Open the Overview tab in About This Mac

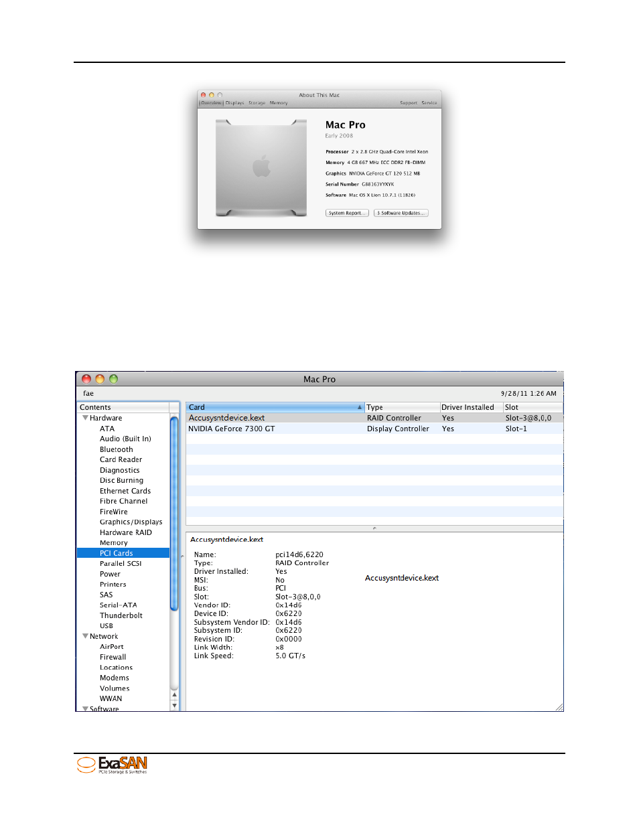(x=211, y=103)
